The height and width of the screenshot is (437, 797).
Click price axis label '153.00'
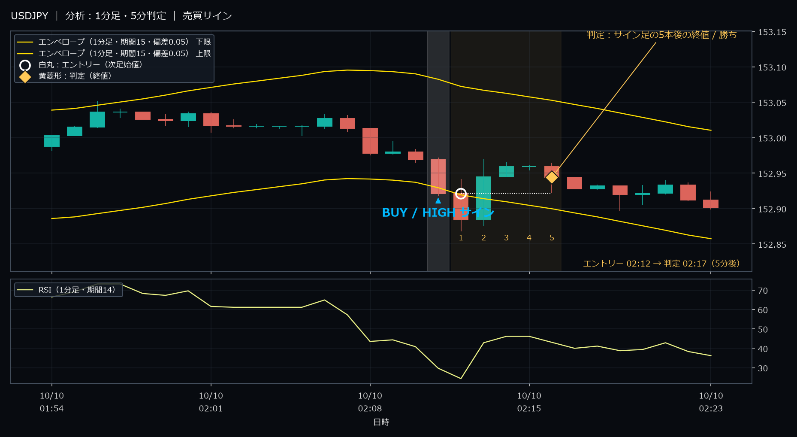click(x=772, y=138)
